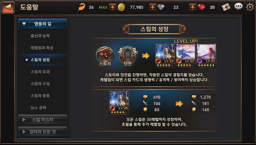Expand the 스킬 마스터 section
The width and height of the screenshot is (256, 145).
pyautogui.click(x=43, y=120)
